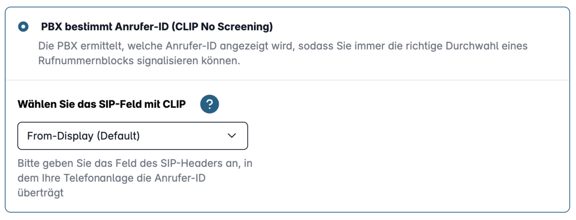This screenshot has height=220, width=576.
Task: Click the 'PBX bestimmt Anrufer-ID (CLIP No Screening)' label
Action: point(157,27)
